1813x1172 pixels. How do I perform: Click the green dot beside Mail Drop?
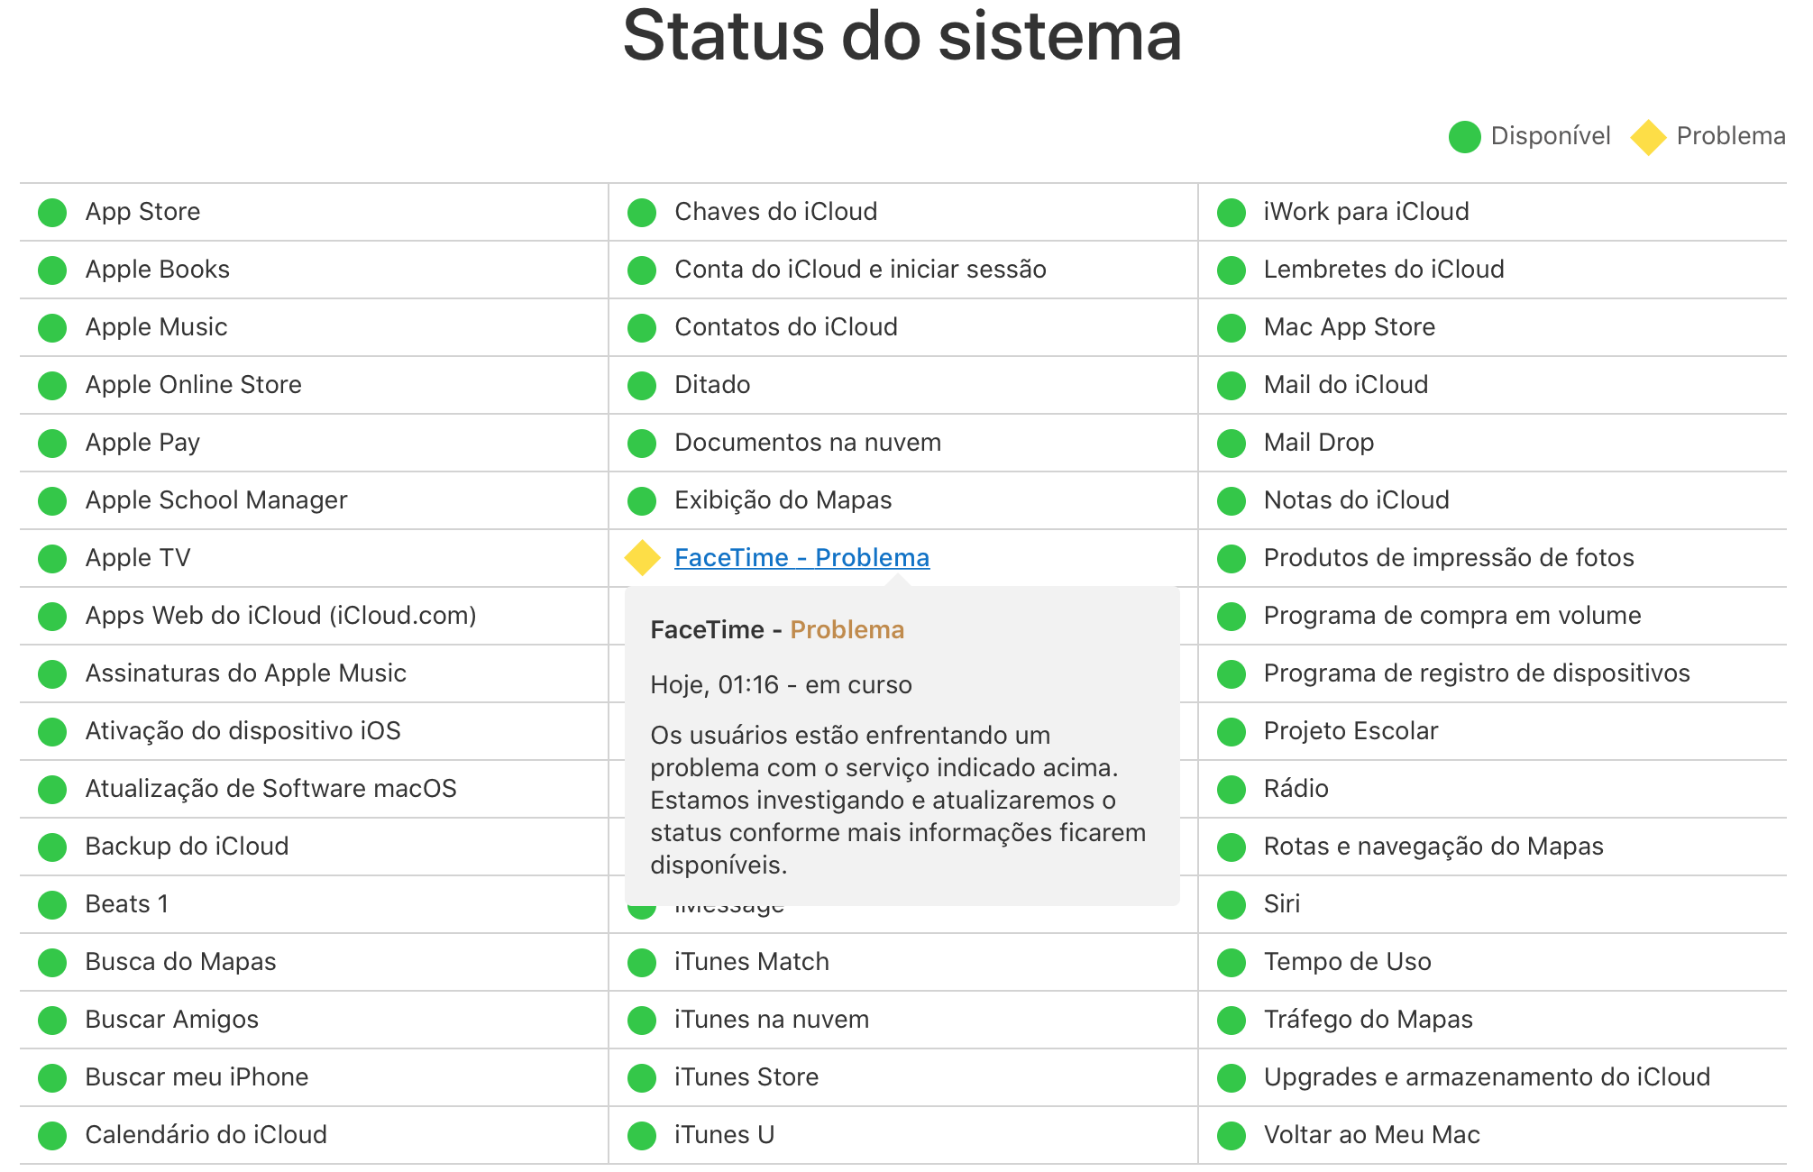click(1231, 444)
